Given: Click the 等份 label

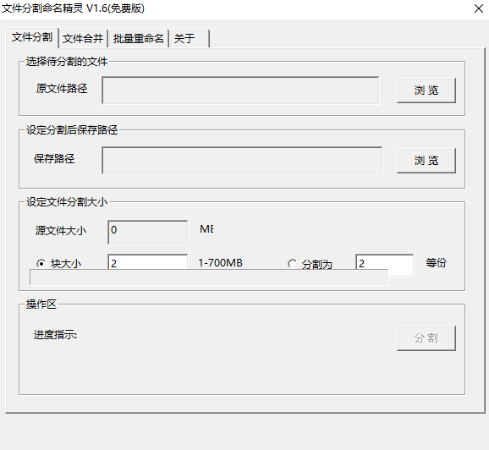Looking at the screenshot, I should [x=436, y=262].
